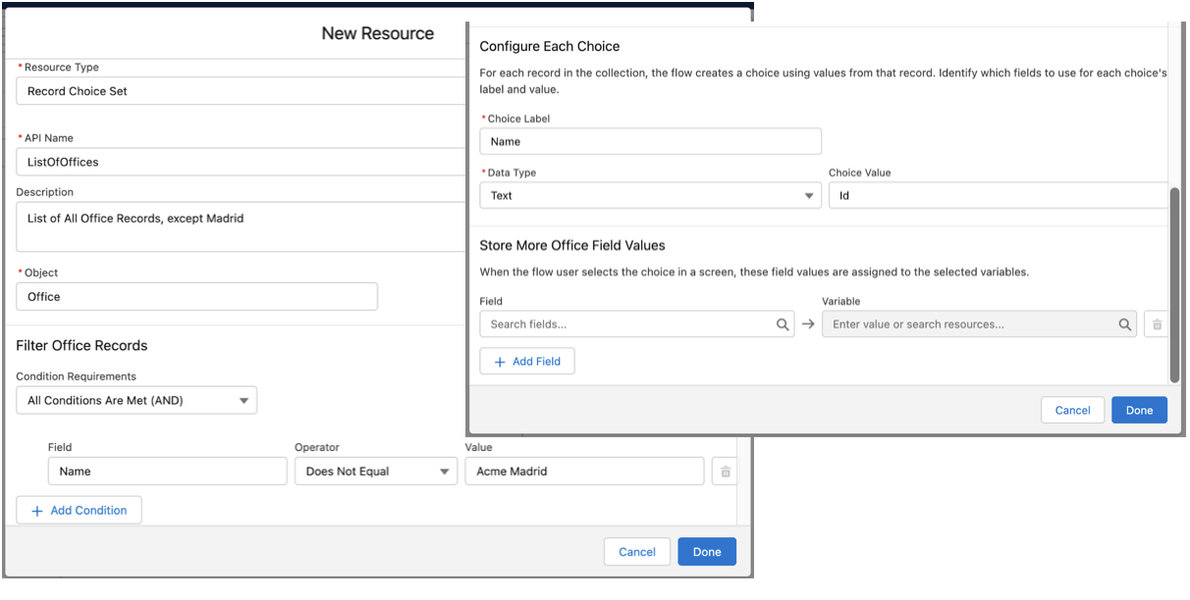Delete the Acme Madrid condition with its trash icon
Image resolution: width=1190 pixels, height=600 pixels.
point(725,472)
